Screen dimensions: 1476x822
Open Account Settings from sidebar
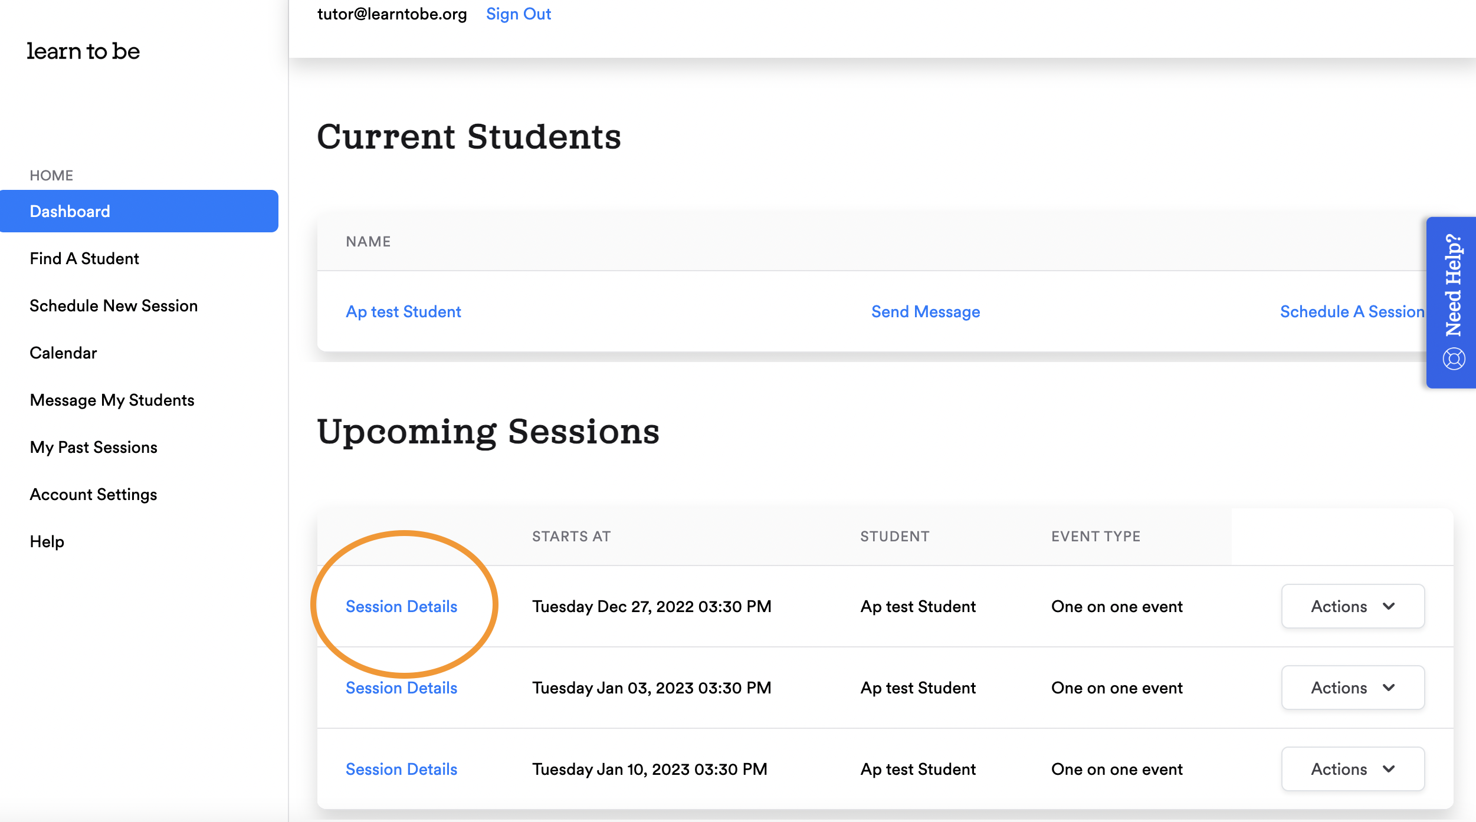point(93,494)
